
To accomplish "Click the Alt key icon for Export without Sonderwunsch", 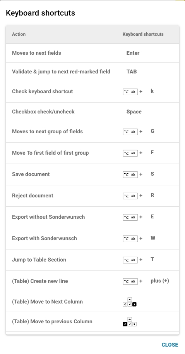I will [130, 217].
